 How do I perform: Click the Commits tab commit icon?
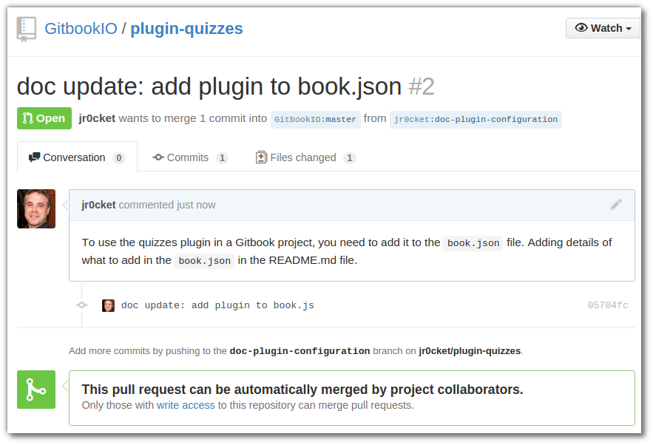(158, 157)
